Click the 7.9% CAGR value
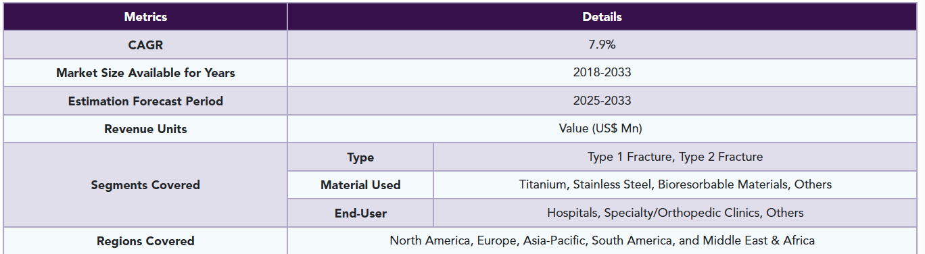 pyautogui.click(x=602, y=45)
